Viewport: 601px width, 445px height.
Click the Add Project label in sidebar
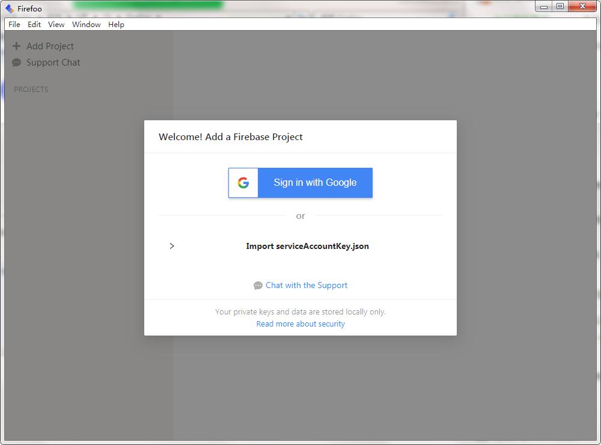(x=50, y=46)
